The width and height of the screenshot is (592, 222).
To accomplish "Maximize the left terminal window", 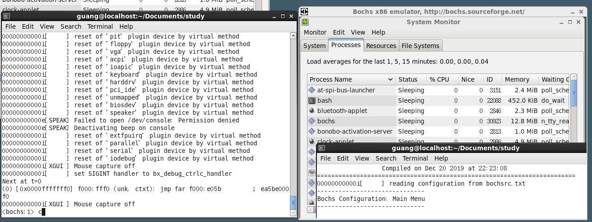I will [284, 16].
